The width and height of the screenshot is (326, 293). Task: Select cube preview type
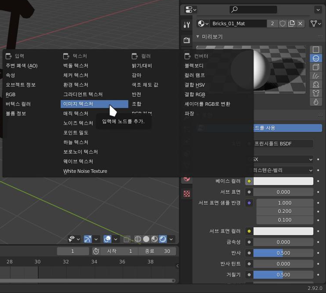pyautogui.click(x=316, y=67)
